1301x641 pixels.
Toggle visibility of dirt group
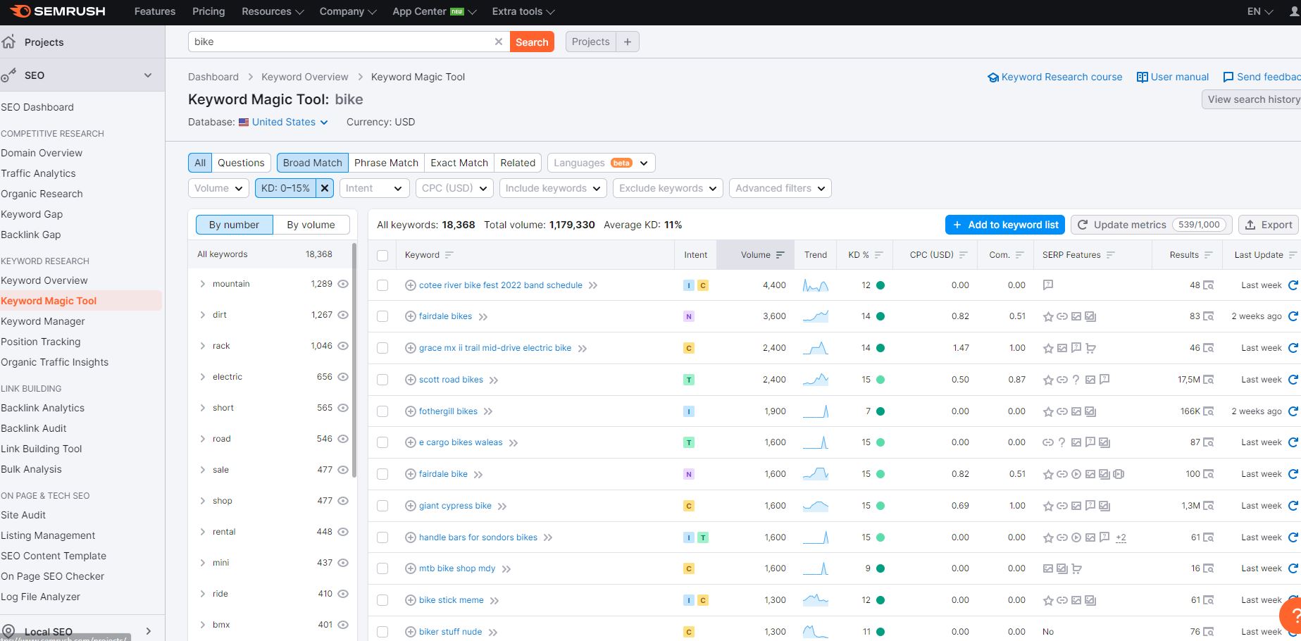[343, 315]
